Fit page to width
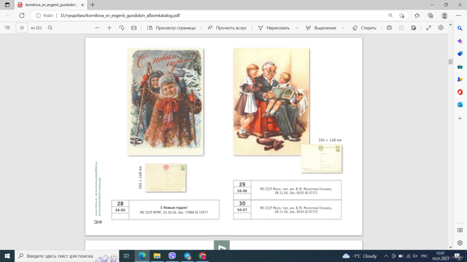Viewport: 467px width, 262px height. point(134,27)
